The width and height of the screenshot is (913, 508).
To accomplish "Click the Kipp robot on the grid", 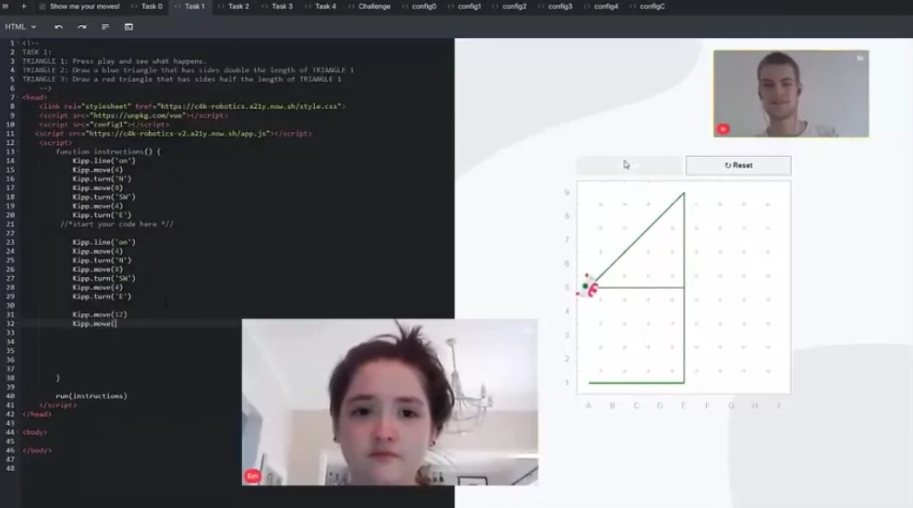I will click(588, 286).
